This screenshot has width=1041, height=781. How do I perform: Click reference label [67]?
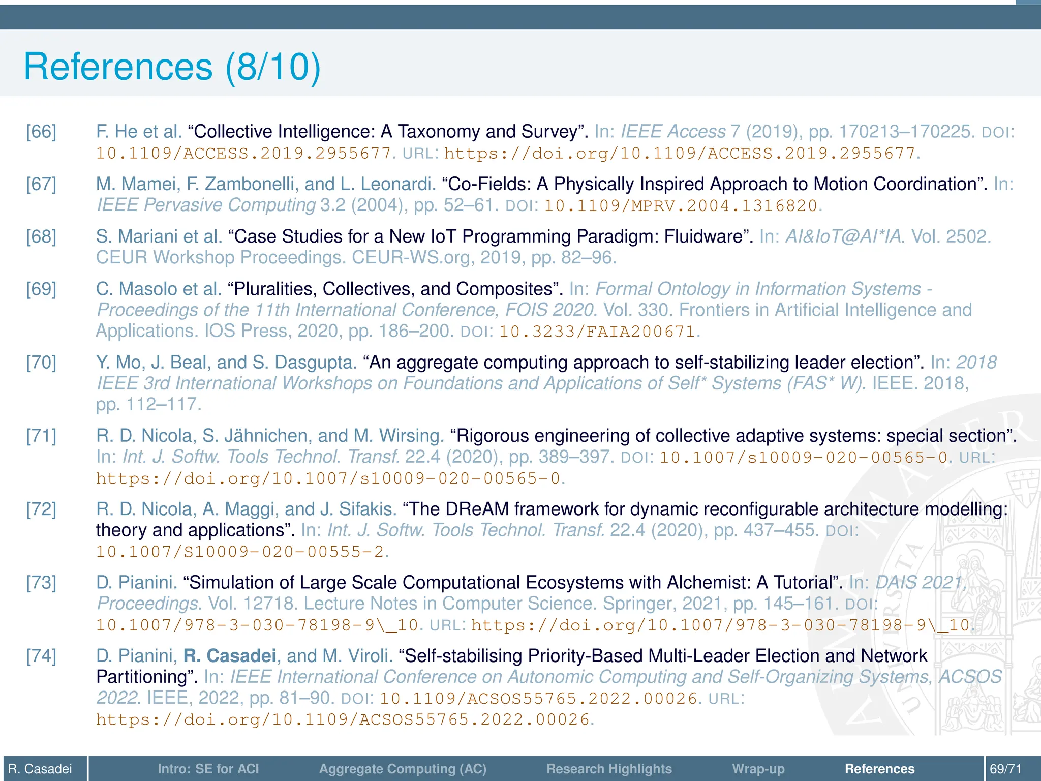tap(41, 184)
